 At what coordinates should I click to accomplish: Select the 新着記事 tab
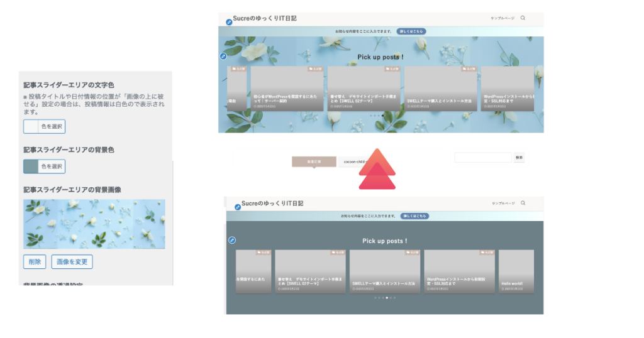[x=314, y=161]
